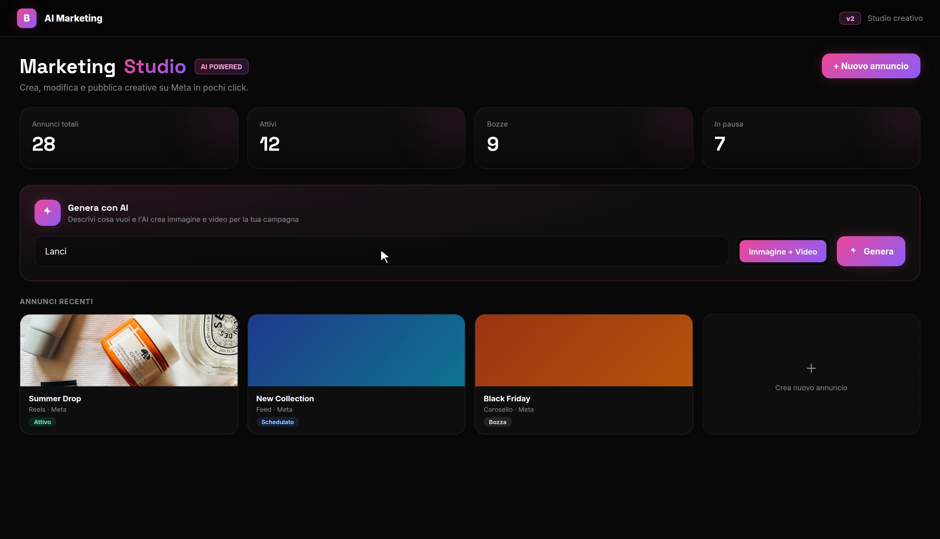Click the sparkle icon beside Genera con AI
Screen dimensions: 940x539
(47, 212)
